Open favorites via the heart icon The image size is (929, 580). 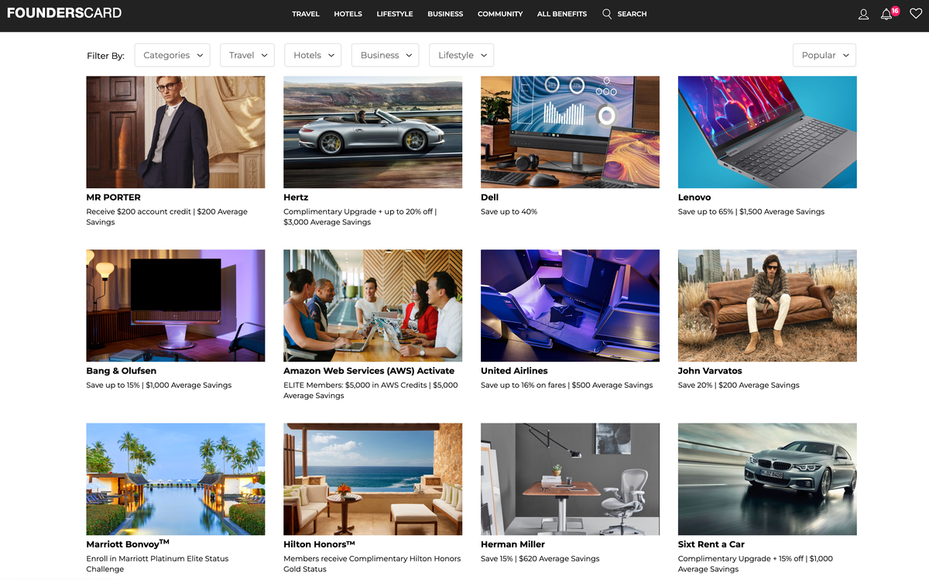pyautogui.click(x=916, y=14)
